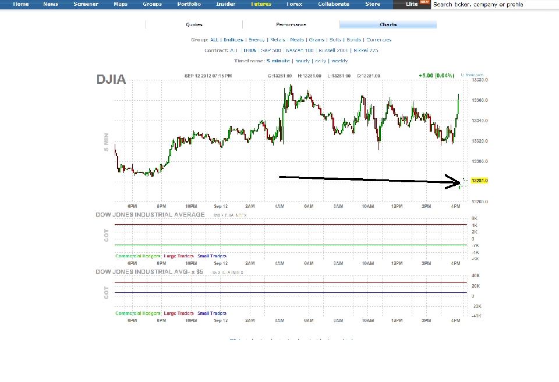Click the green +5.00 (0.04%) change value

(x=436, y=76)
